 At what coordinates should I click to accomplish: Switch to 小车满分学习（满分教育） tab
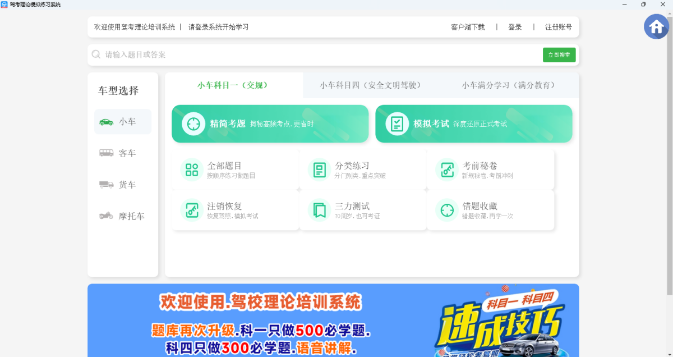click(x=509, y=85)
